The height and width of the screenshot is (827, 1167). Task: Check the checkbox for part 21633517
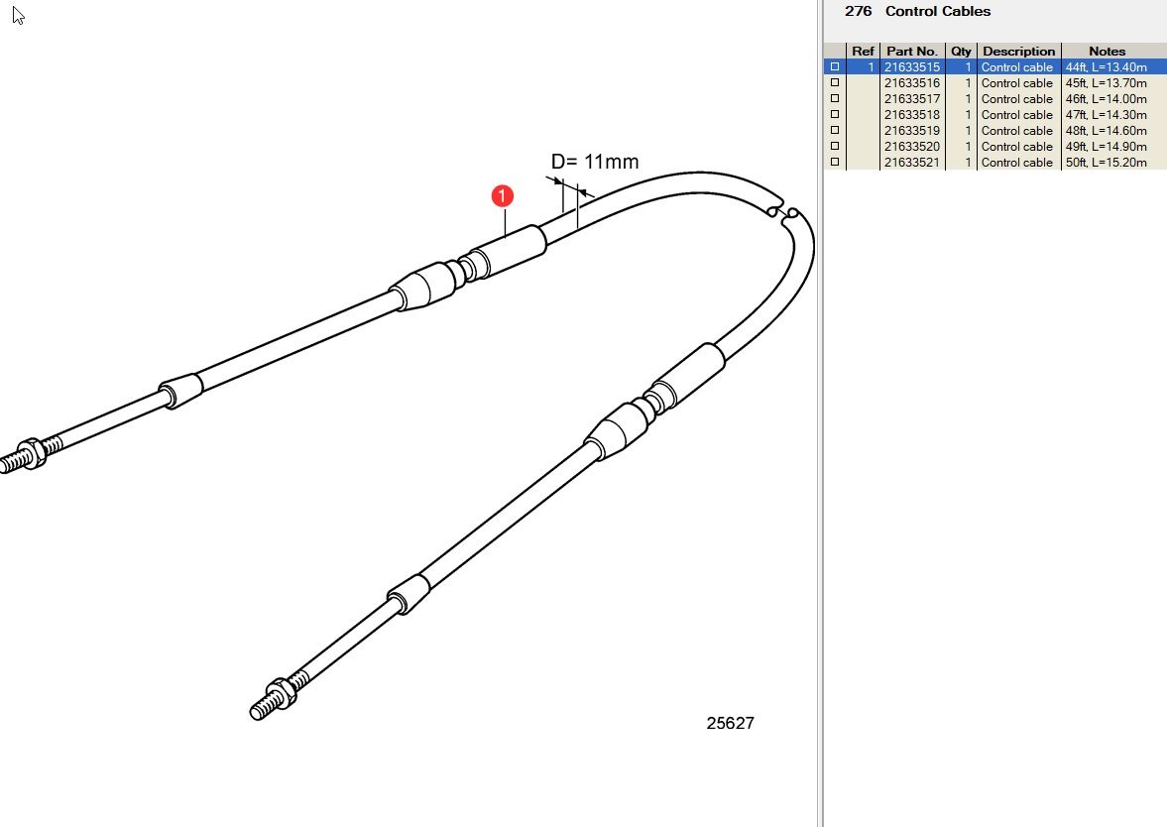pos(835,99)
